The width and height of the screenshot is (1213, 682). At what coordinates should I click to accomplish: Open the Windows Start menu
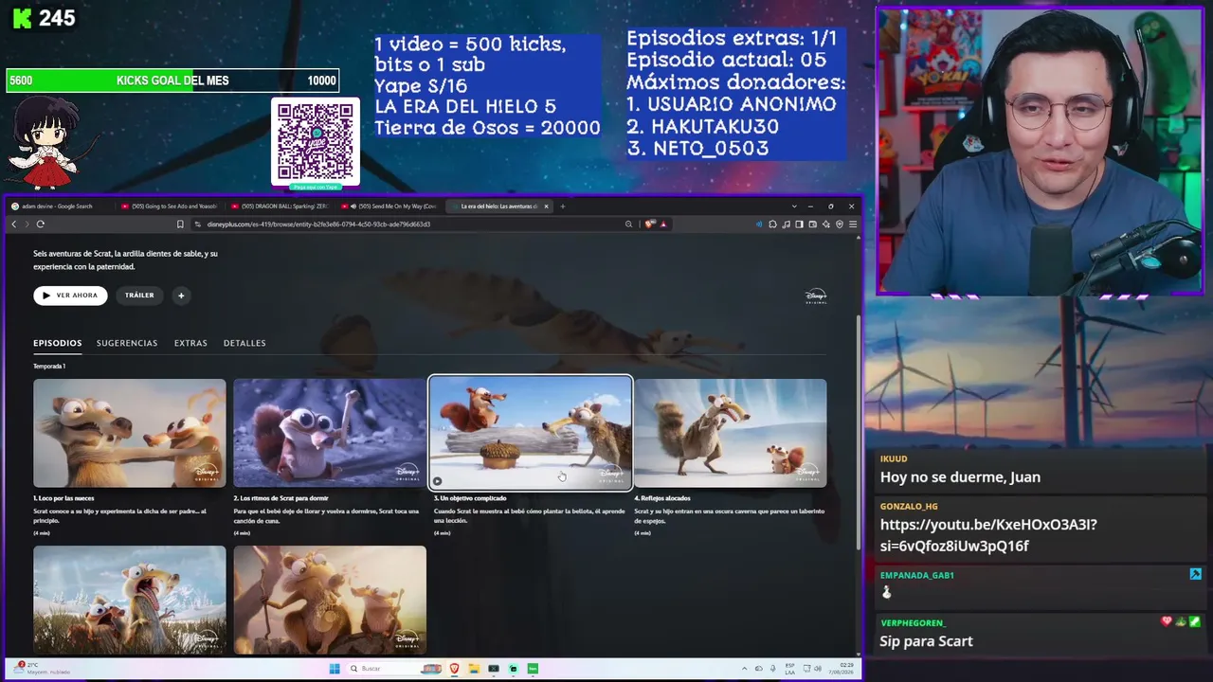tap(335, 669)
